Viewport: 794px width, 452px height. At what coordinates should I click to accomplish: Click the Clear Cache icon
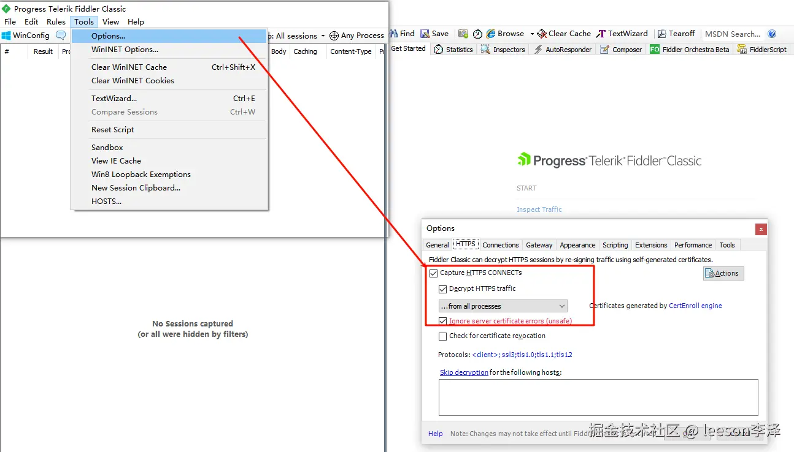(x=542, y=34)
